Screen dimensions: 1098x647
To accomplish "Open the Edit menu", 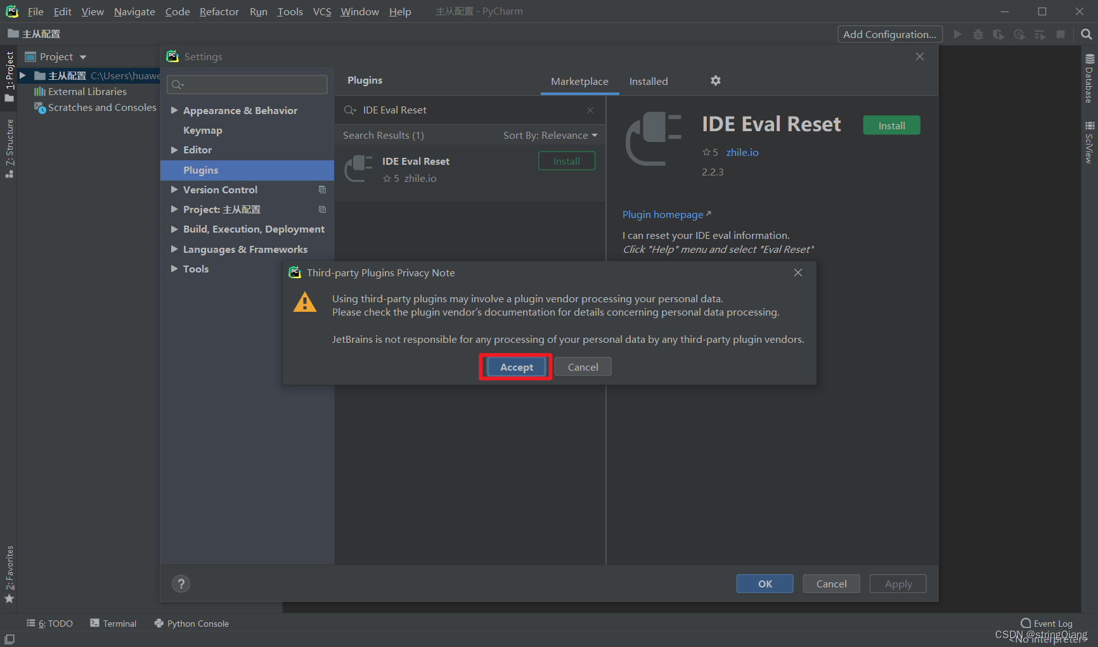I will click(x=62, y=11).
